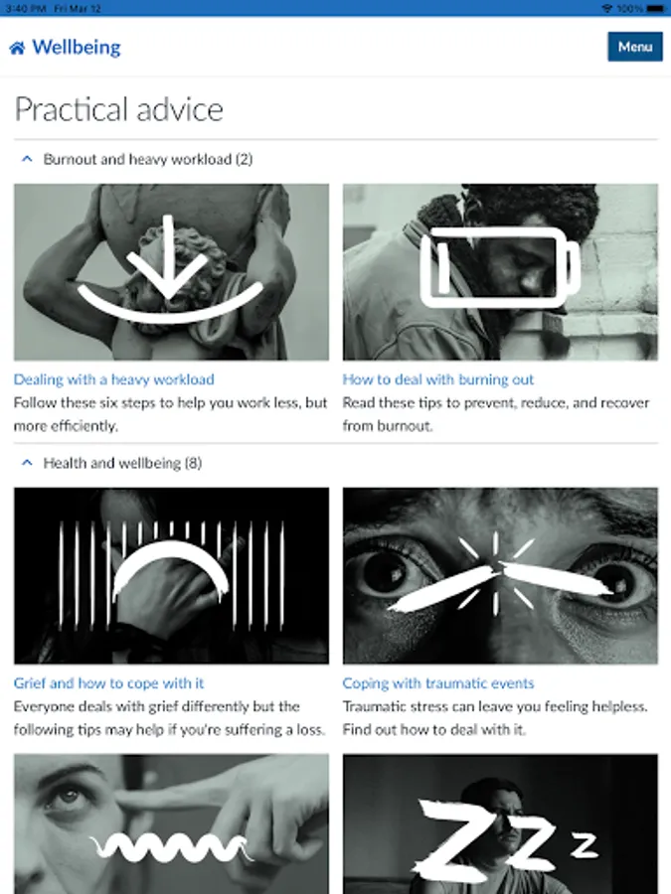
Task: Open Coping with traumatic events link
Action: tap(438, 683)
